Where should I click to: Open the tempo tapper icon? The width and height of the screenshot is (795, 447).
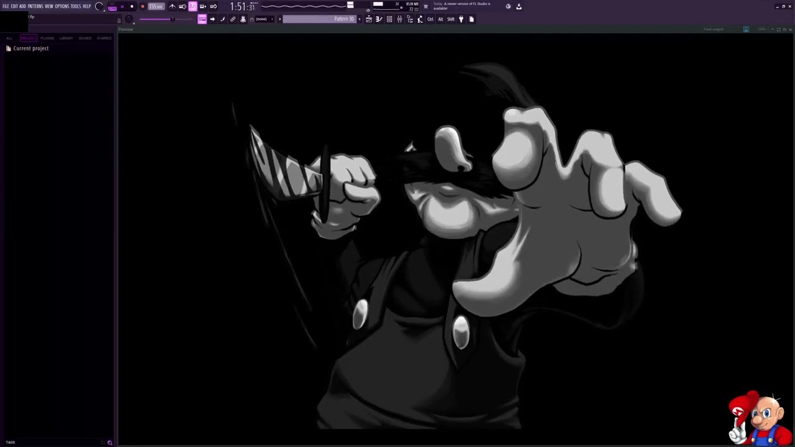click(420, 19)
